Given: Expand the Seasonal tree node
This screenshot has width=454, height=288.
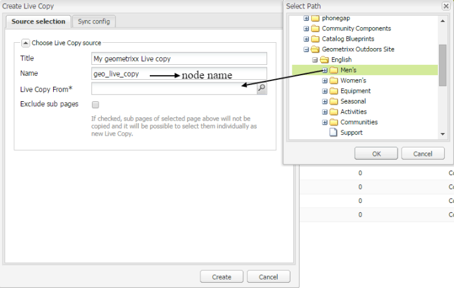Looking at the screenshot, I should click(x=324, y=102).
